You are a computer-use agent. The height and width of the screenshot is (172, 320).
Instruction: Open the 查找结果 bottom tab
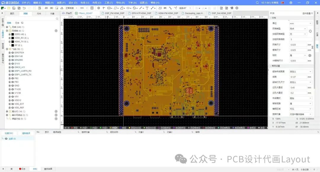[48, 169]
